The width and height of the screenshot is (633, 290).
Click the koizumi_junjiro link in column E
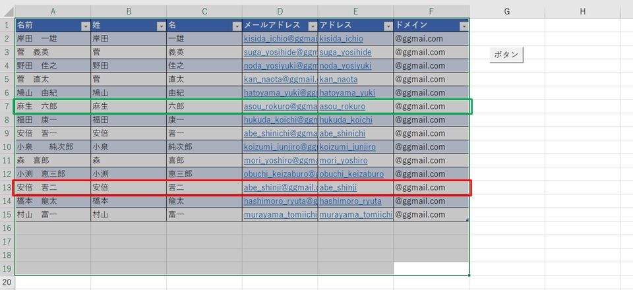347,147
